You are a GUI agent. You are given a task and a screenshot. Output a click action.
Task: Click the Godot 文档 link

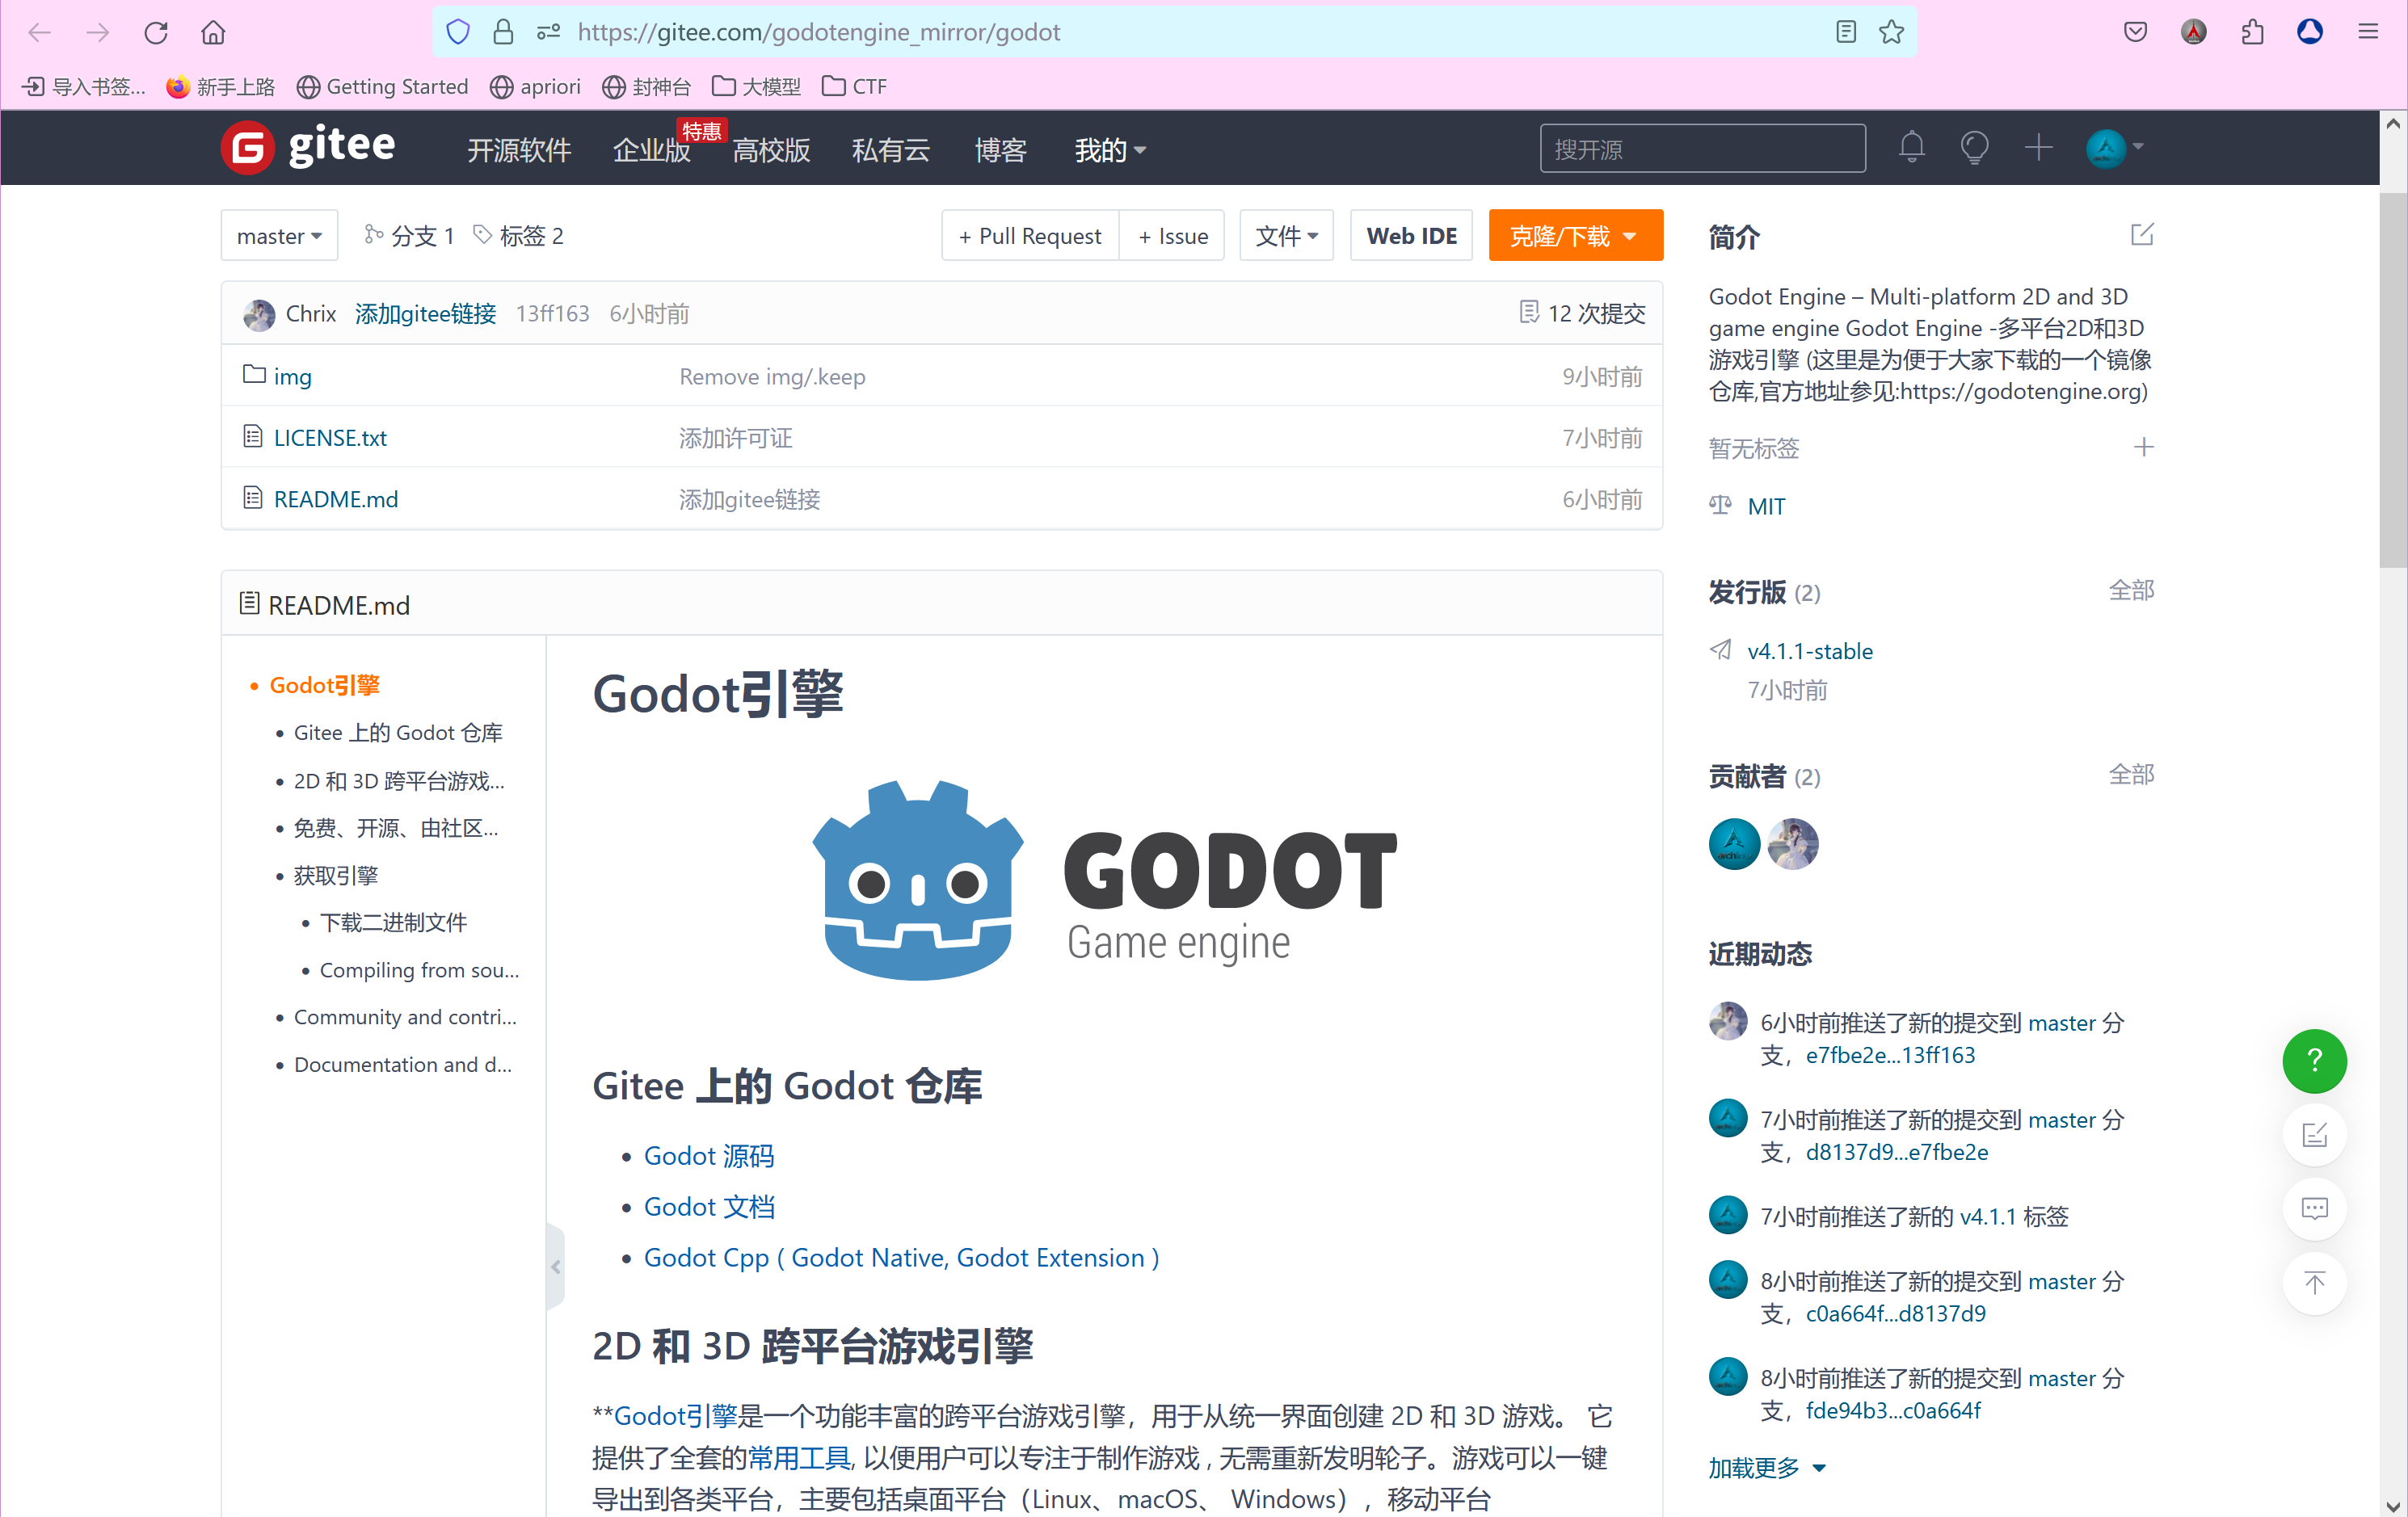[709, 1207]
